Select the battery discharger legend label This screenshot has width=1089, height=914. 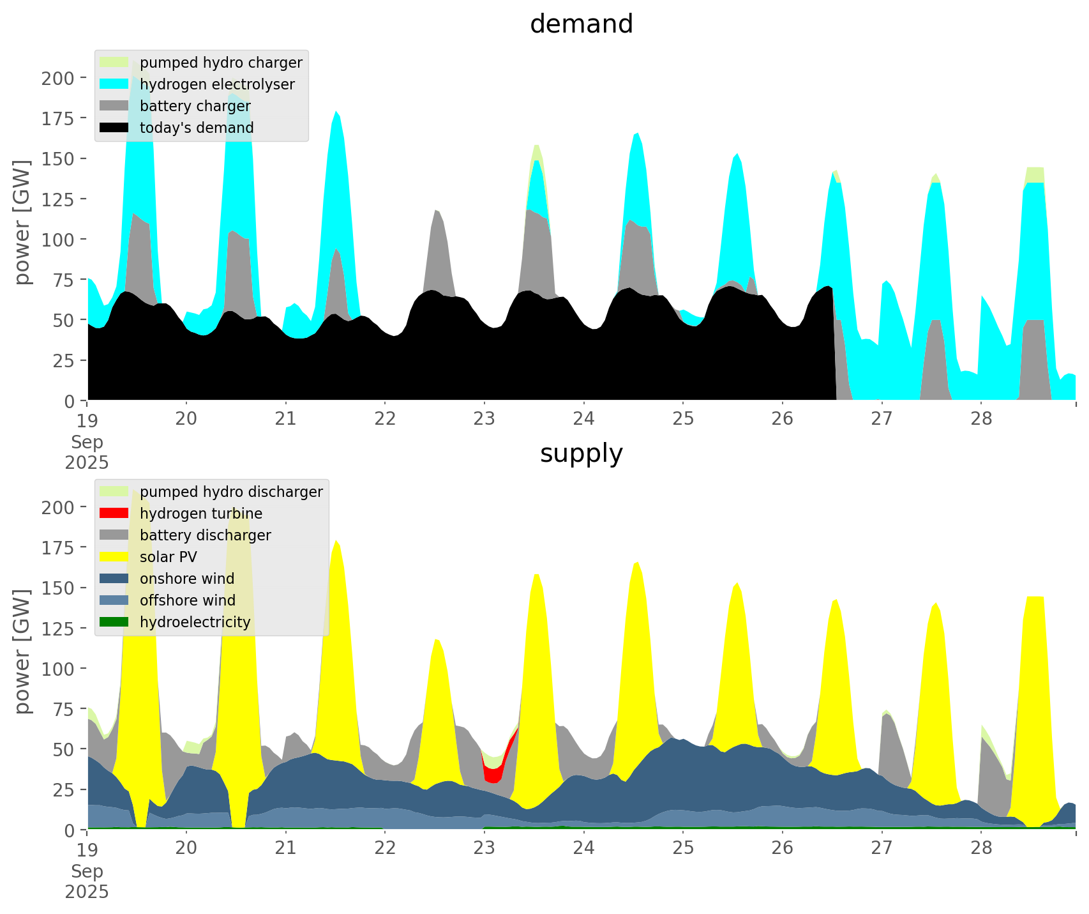pyautogui.click(x=205, y=535)
